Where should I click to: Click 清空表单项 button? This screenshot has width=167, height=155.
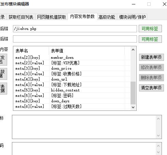tap(151, 88)
